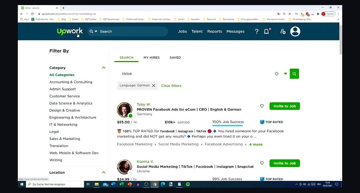Open the account avatar menu
360x193 pixels.
[x=295, y=31]
